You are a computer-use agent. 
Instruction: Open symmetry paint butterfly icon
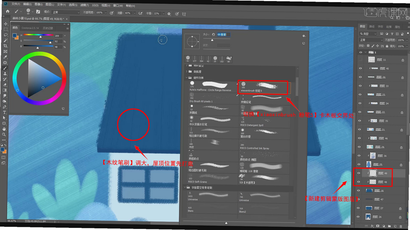184,14
